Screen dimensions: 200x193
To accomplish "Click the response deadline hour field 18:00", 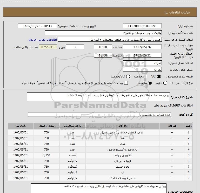I will 103,47.
